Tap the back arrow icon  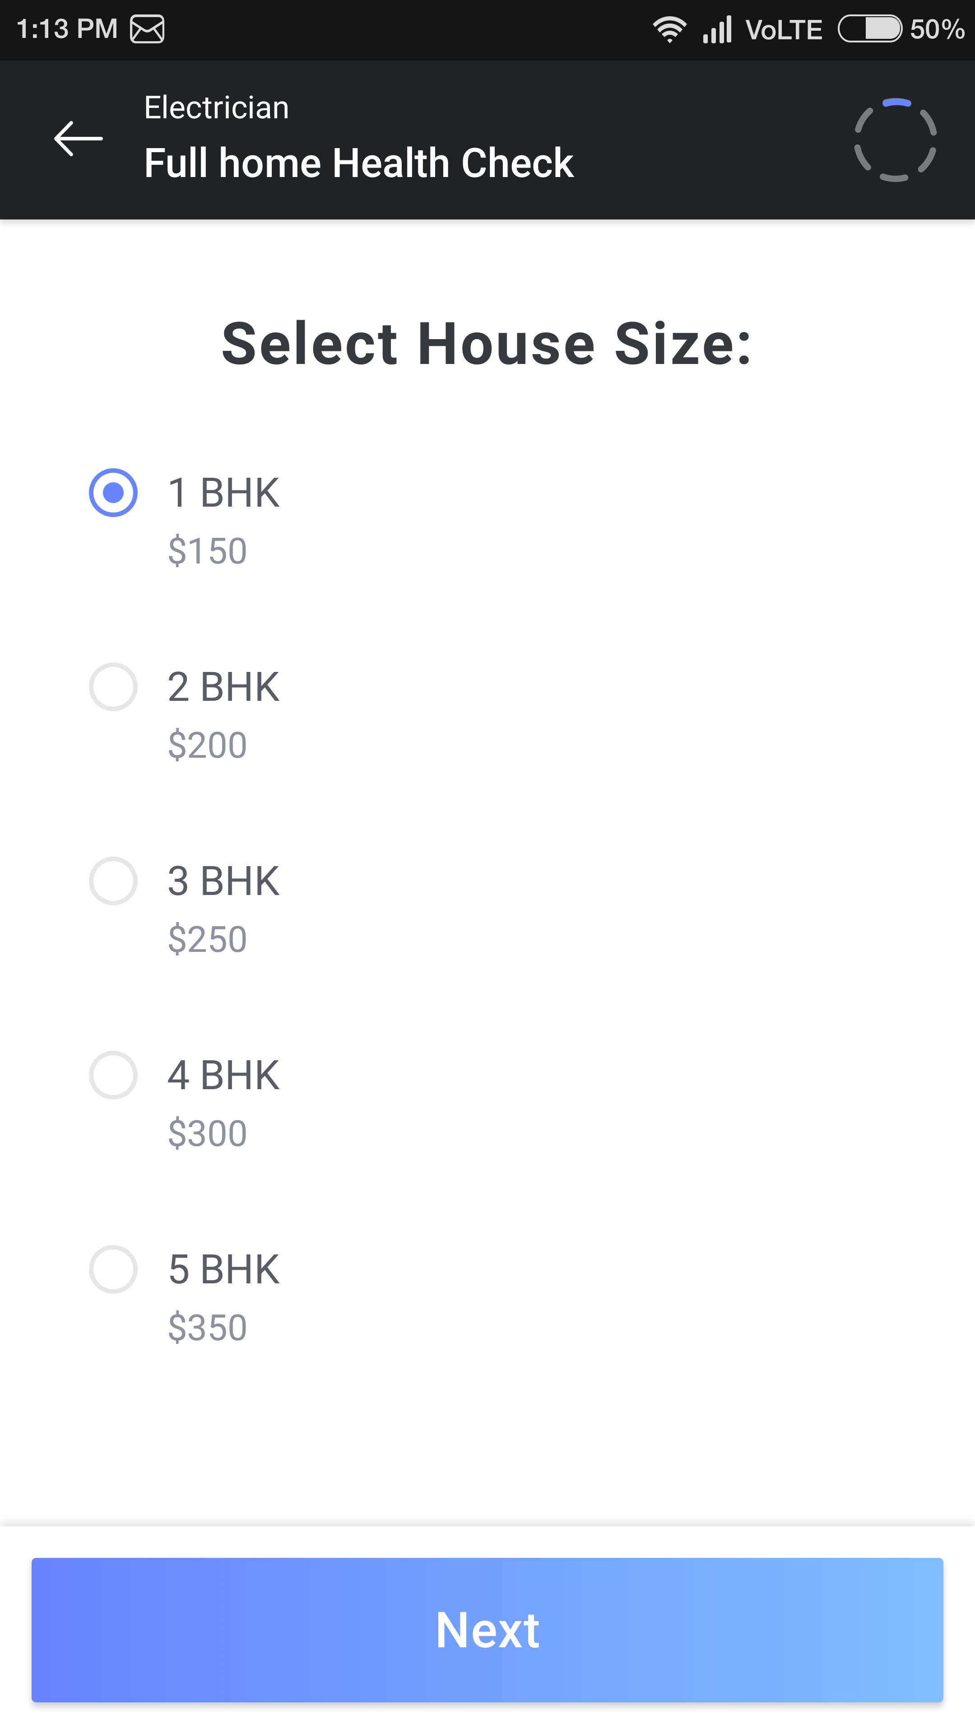78,139
